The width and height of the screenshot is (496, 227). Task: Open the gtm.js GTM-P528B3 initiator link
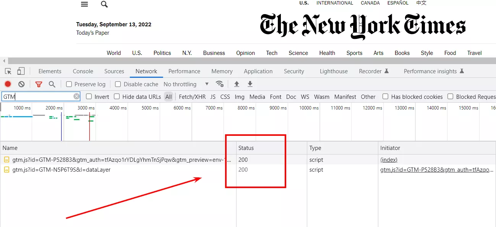pyautogui.click(x=437, y=170)
